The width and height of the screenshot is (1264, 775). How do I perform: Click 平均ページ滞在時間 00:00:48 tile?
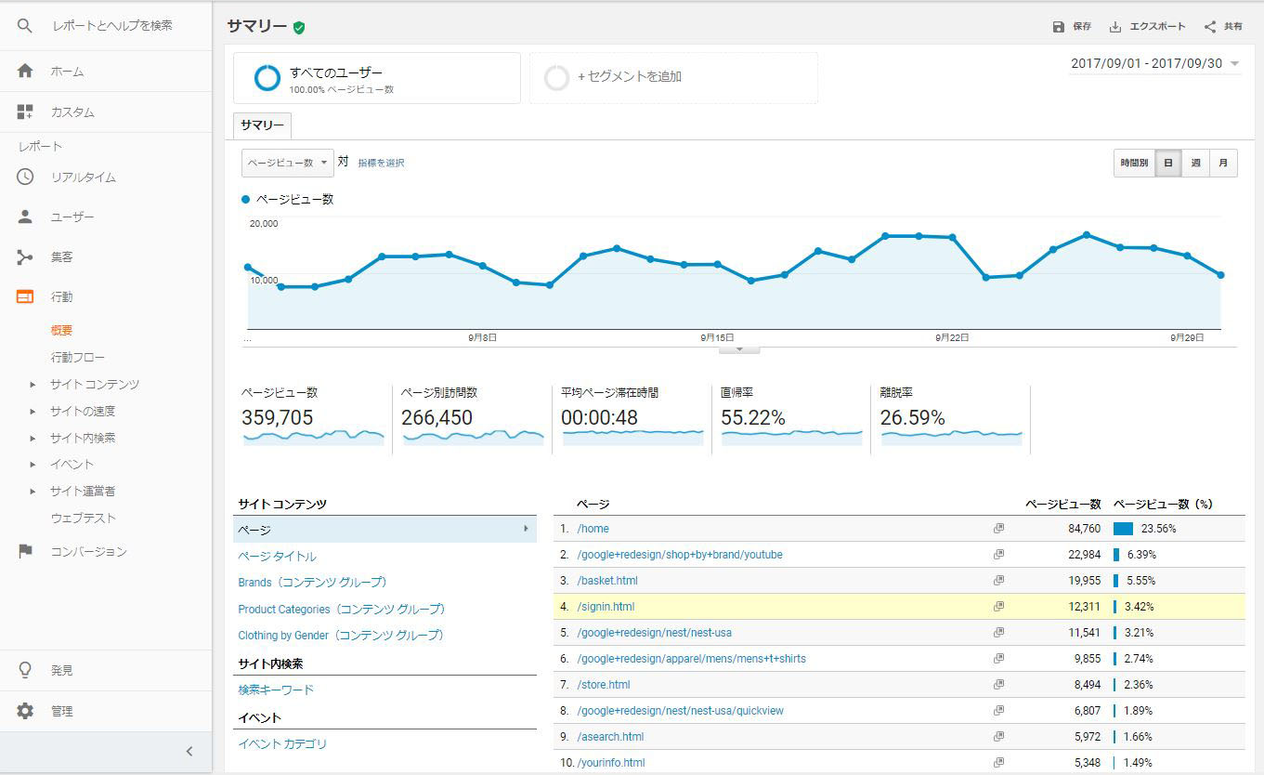pyautogui.click(x=632, y=419)
